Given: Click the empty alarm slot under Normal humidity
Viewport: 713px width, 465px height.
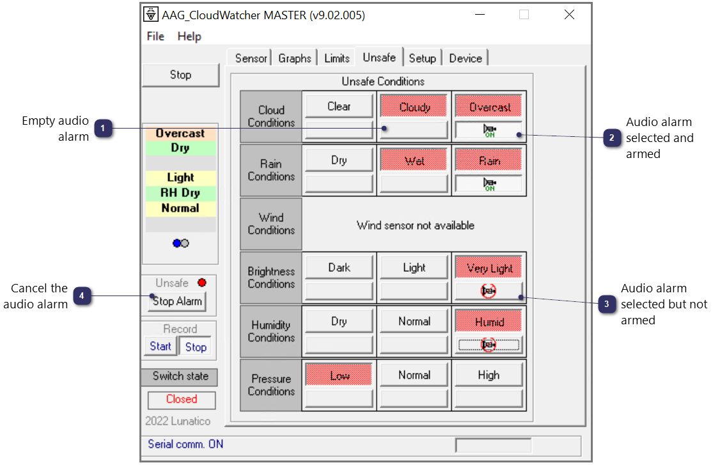Looking at the screenshot, I should click(414, 345).
